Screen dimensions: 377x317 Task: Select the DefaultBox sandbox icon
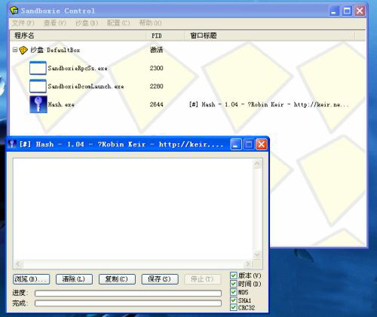coord(23,50)
